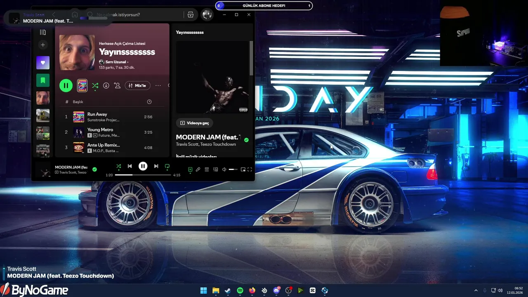The image size is (528, 297).
Task: Open CapCut from the taskbar
Action: click(313, 290)
